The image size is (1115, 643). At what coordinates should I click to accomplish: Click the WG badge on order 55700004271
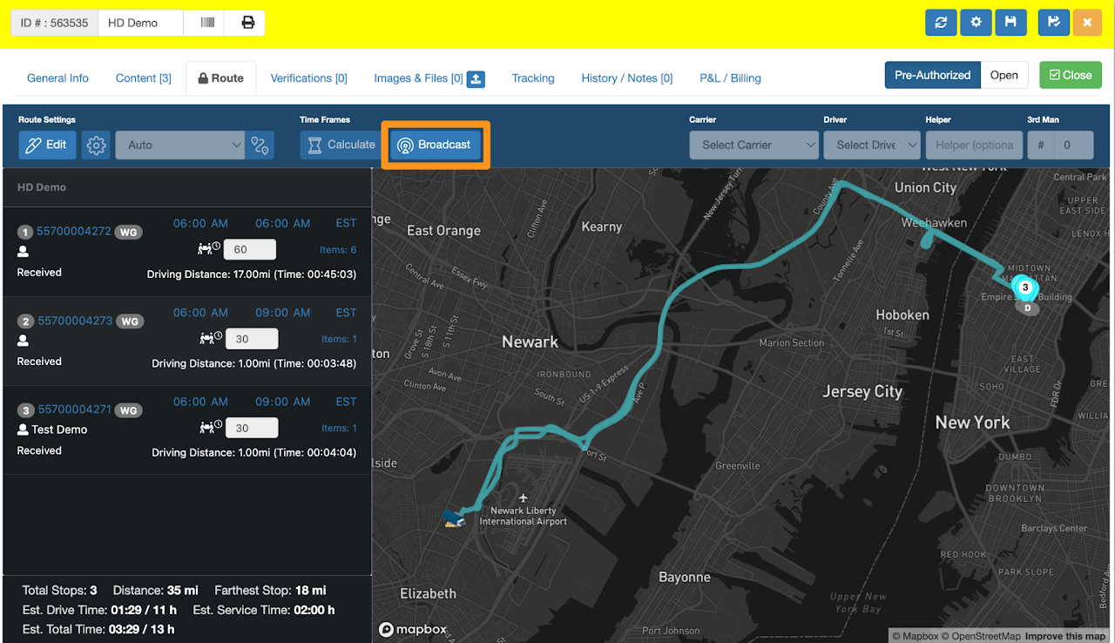129,410
